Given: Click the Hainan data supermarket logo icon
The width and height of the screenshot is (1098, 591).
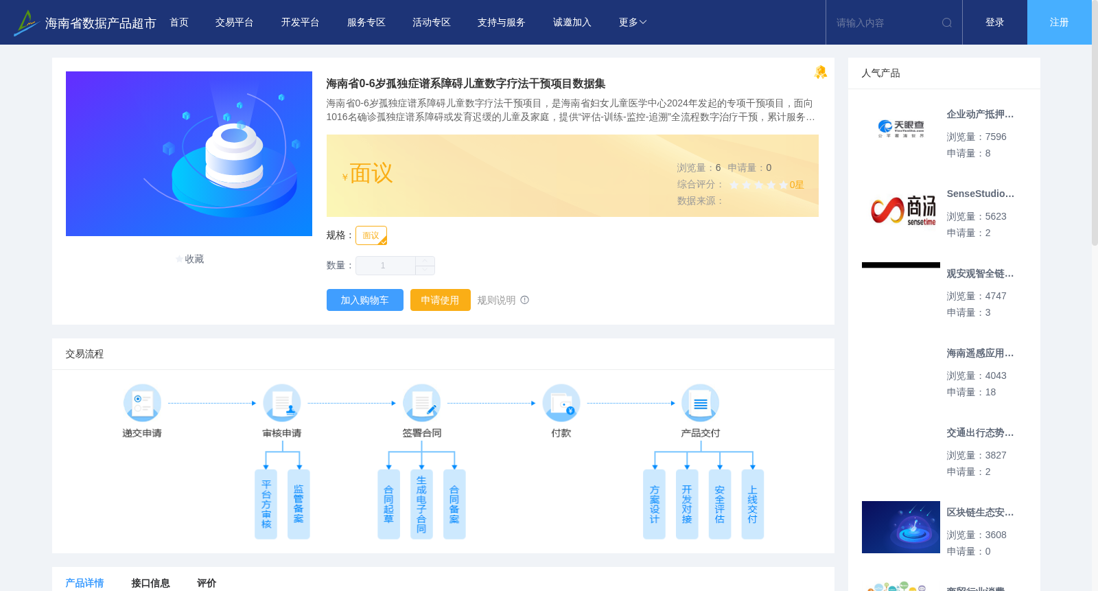Looking at the screenshot, I should point(25,23).
